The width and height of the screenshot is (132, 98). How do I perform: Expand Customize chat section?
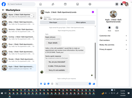[x=113, y=36]
